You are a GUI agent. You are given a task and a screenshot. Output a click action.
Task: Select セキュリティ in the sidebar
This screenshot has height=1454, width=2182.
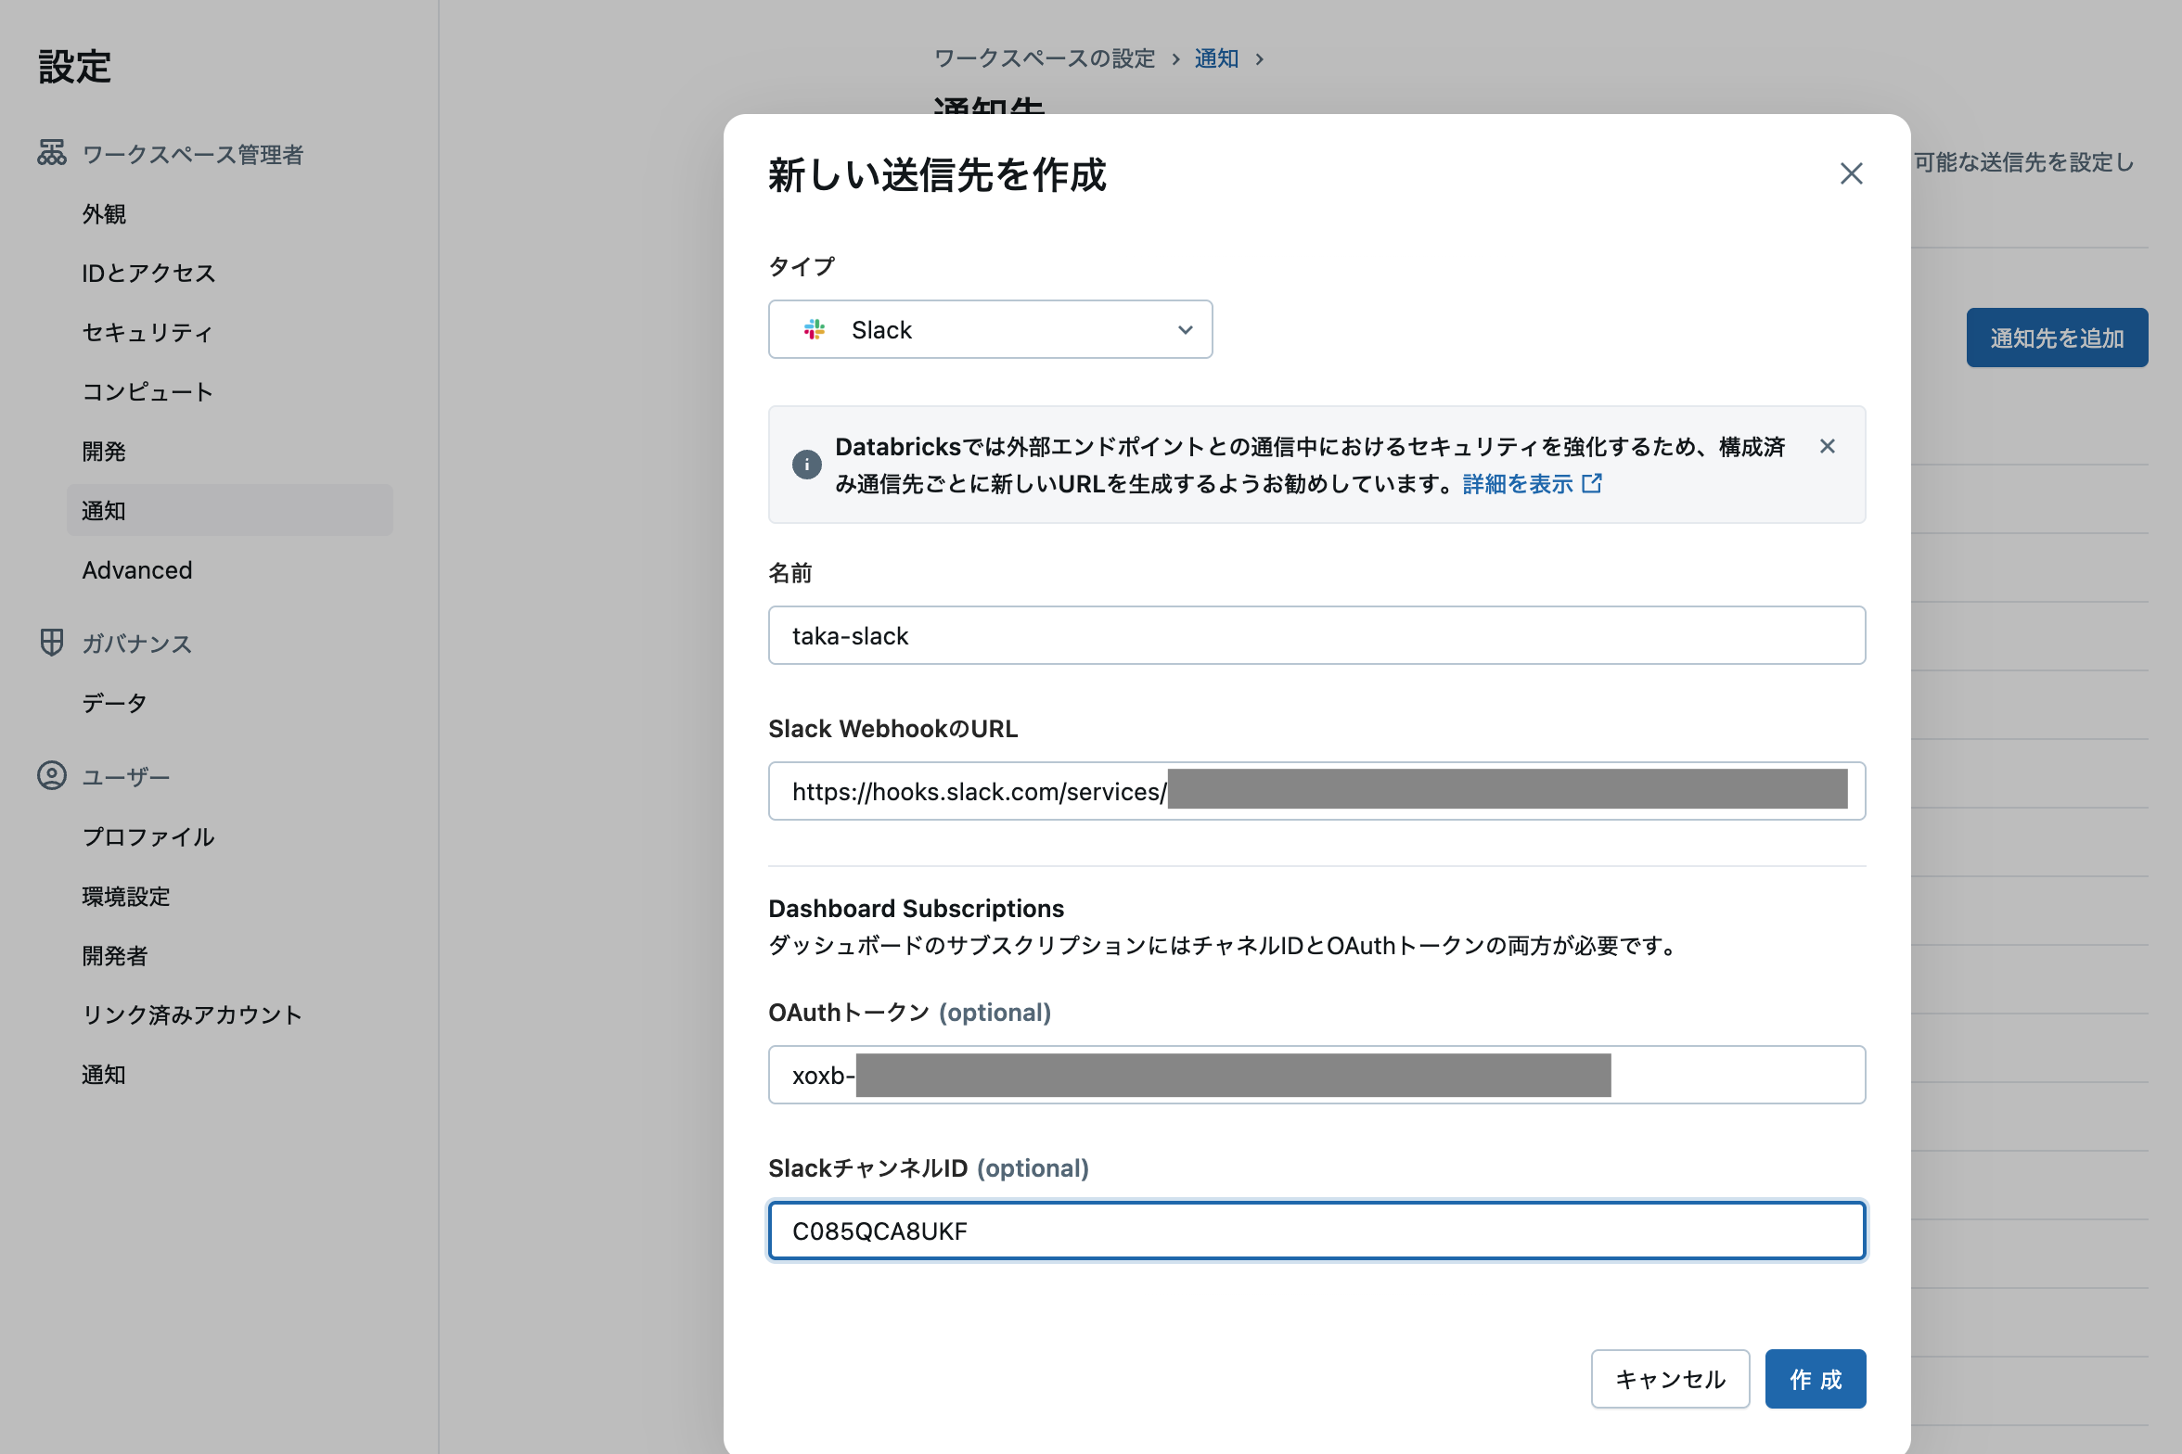(x=147, y=332)
